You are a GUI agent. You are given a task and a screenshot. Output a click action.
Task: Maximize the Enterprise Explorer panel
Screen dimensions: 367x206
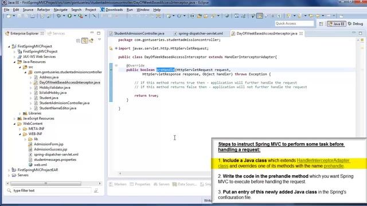pyautogui.click(x=99, y=33)
